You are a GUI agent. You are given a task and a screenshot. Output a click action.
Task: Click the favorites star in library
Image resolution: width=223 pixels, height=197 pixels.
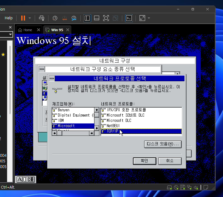click(3, 55)
